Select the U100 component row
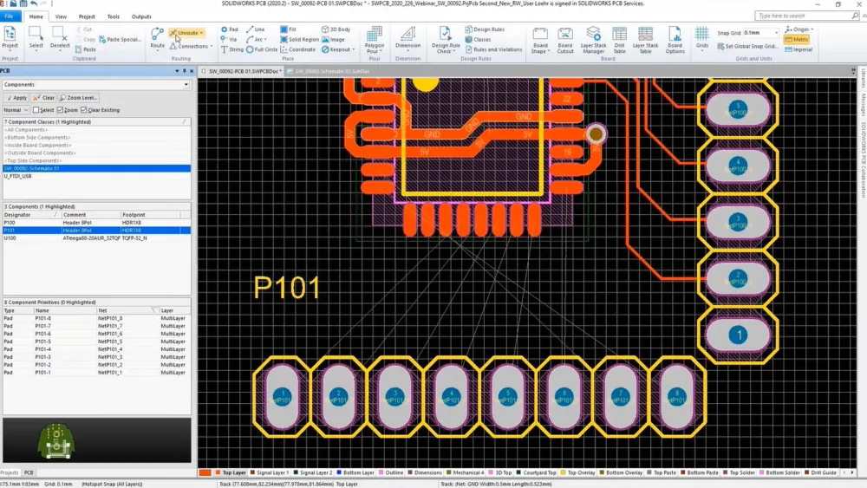 97,238
